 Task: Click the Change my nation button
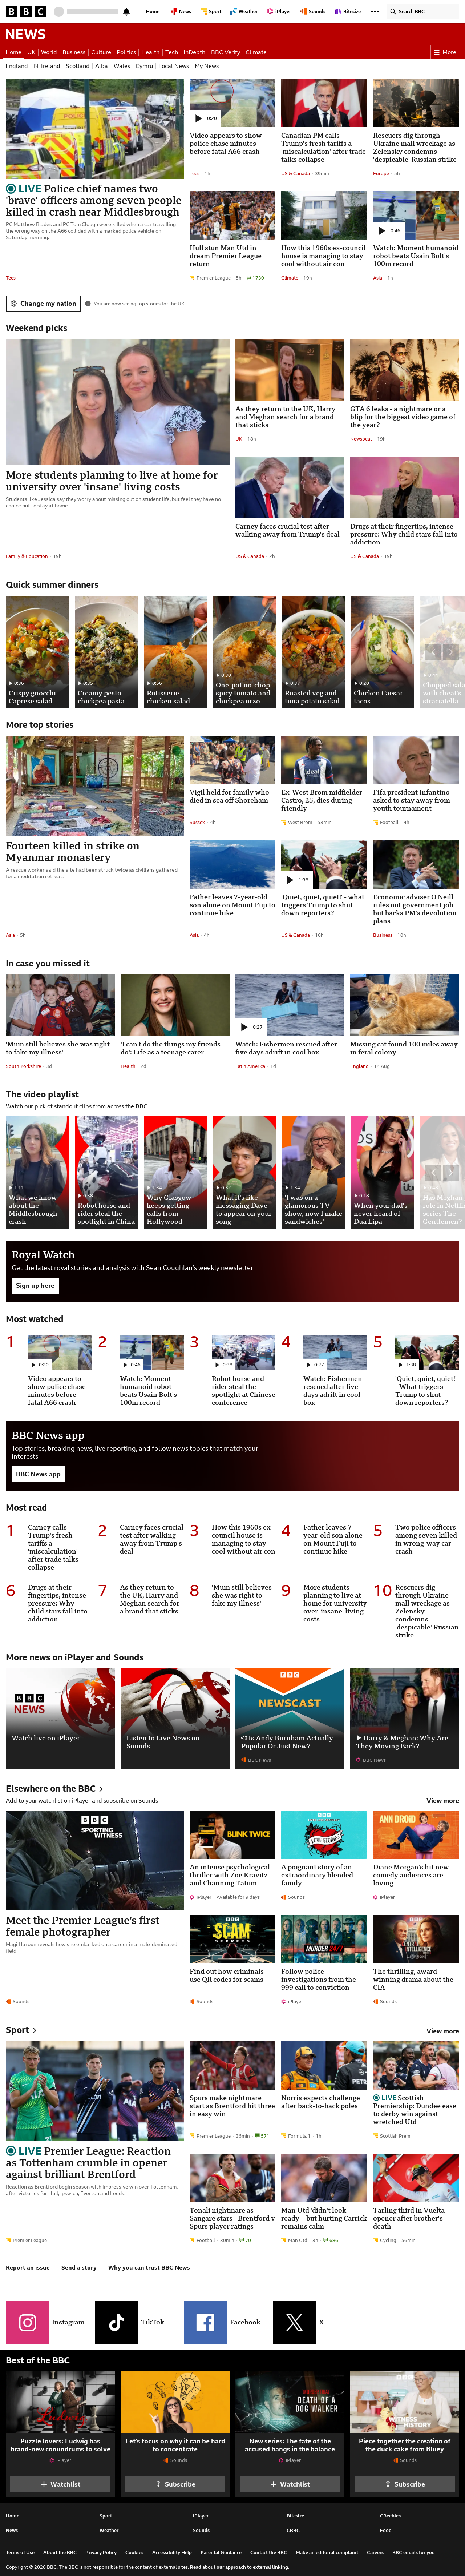coord(43,303)
